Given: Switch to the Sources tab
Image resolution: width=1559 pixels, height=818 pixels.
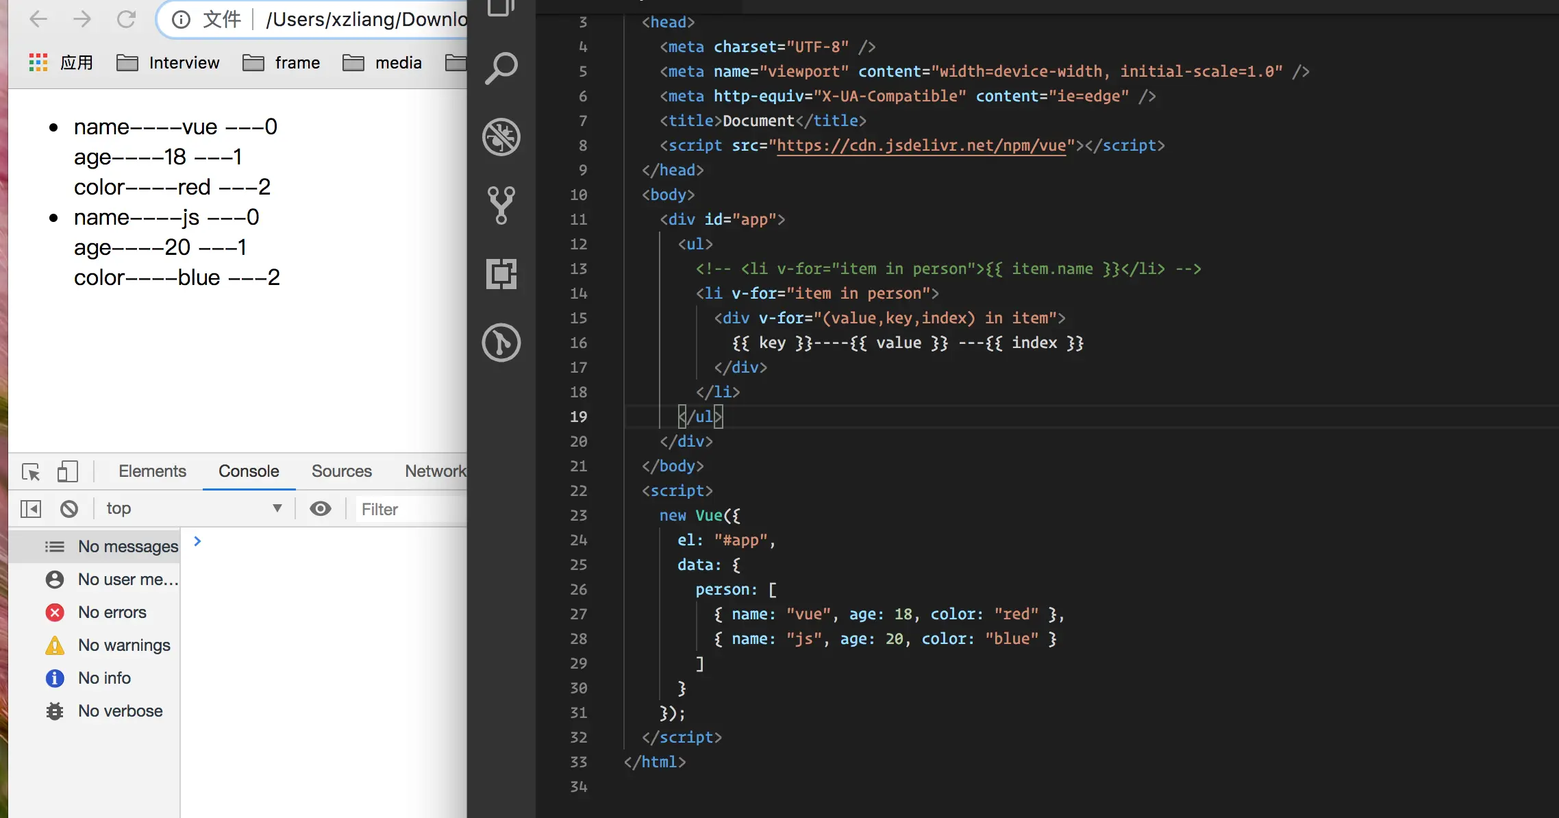Looking at the screenshot, I should point(341,471).
